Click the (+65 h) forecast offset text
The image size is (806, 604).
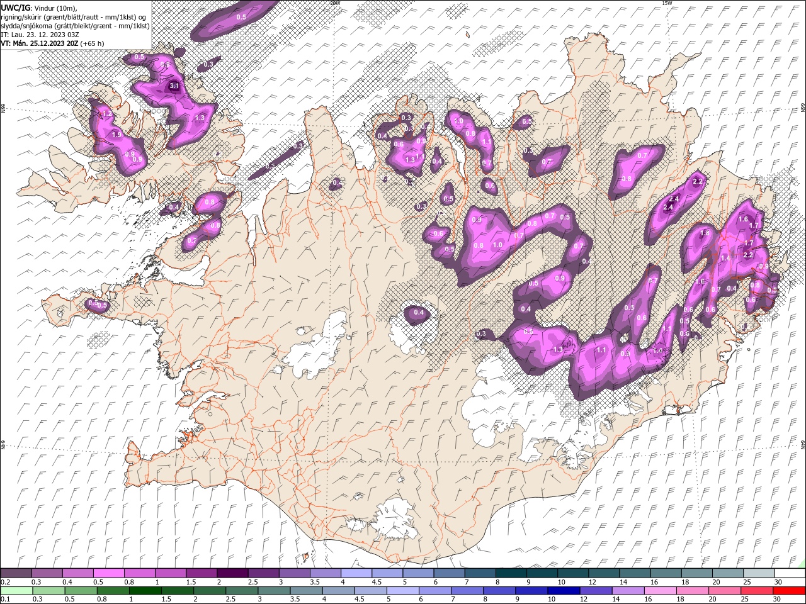click(x=93, y=43)
